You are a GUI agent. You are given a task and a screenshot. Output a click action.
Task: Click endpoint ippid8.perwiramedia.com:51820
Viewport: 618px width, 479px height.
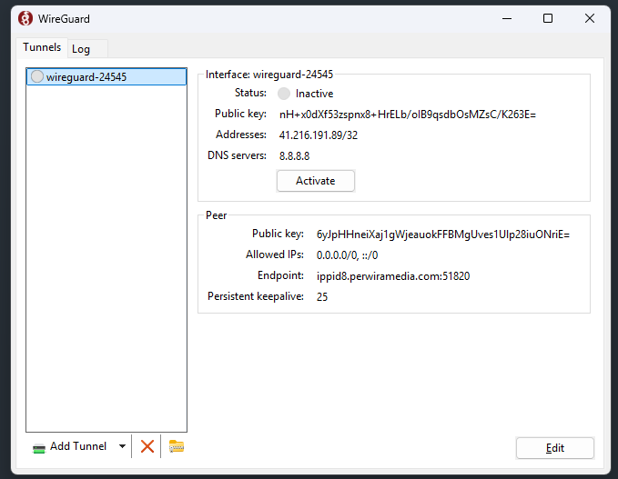click(x=393, y=276)
